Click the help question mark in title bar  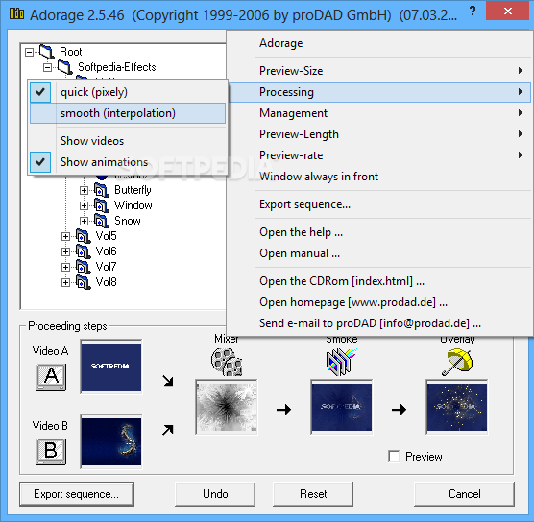pos(472,12)
